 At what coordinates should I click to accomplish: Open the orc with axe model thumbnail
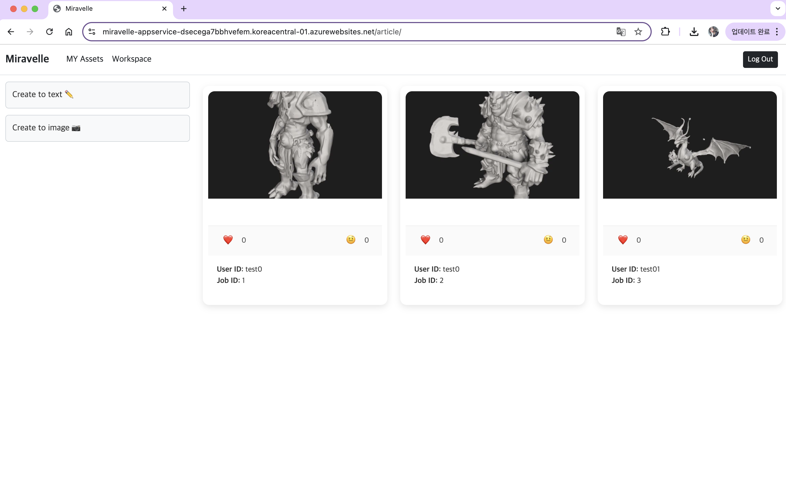(492, 145)
